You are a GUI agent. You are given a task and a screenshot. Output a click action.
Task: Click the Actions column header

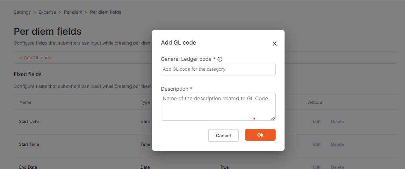tap(315, 102)
